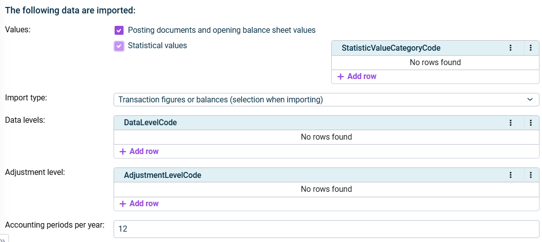Open column menu for StatisticValueCategoryCode header
The width and height of the screenshot is (542, 242).
point(510,48)
